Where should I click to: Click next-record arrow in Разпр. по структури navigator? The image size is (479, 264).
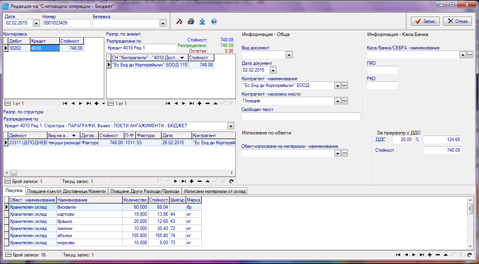tap(176, 181)
